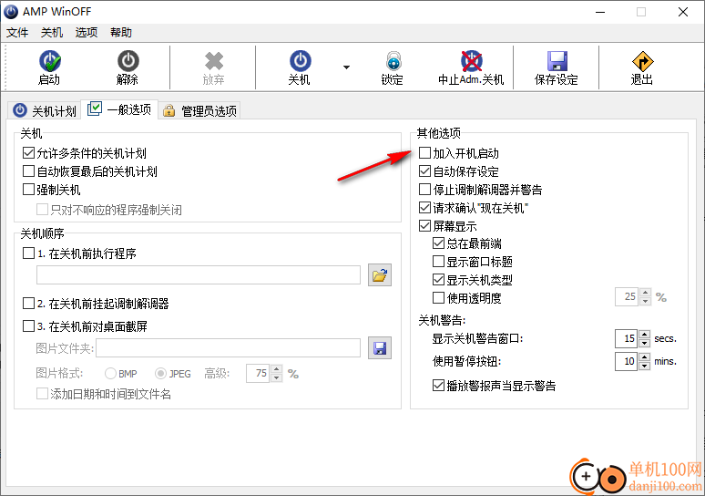
Task: Click the program path input field
Action: tap(199, 275)
